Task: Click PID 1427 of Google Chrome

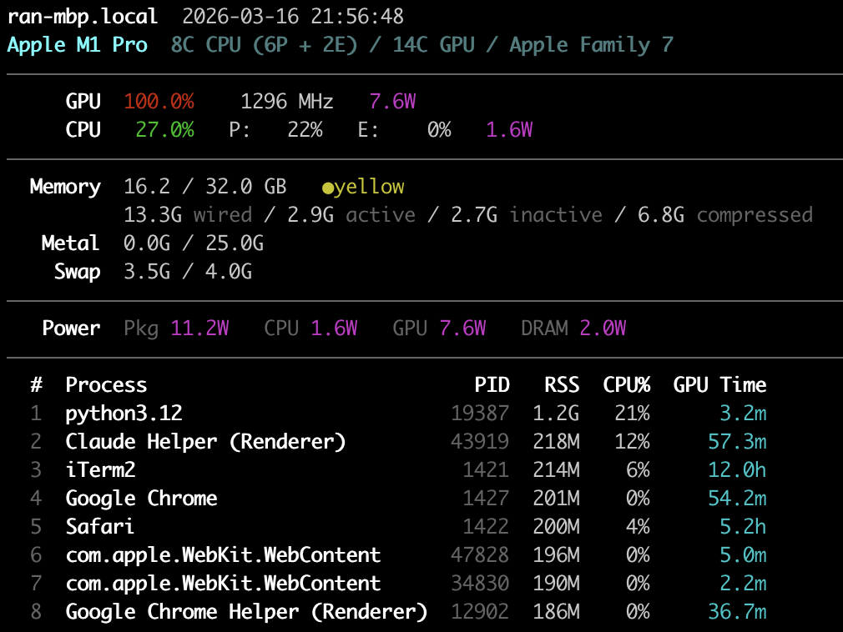Action: coord(486,499)
